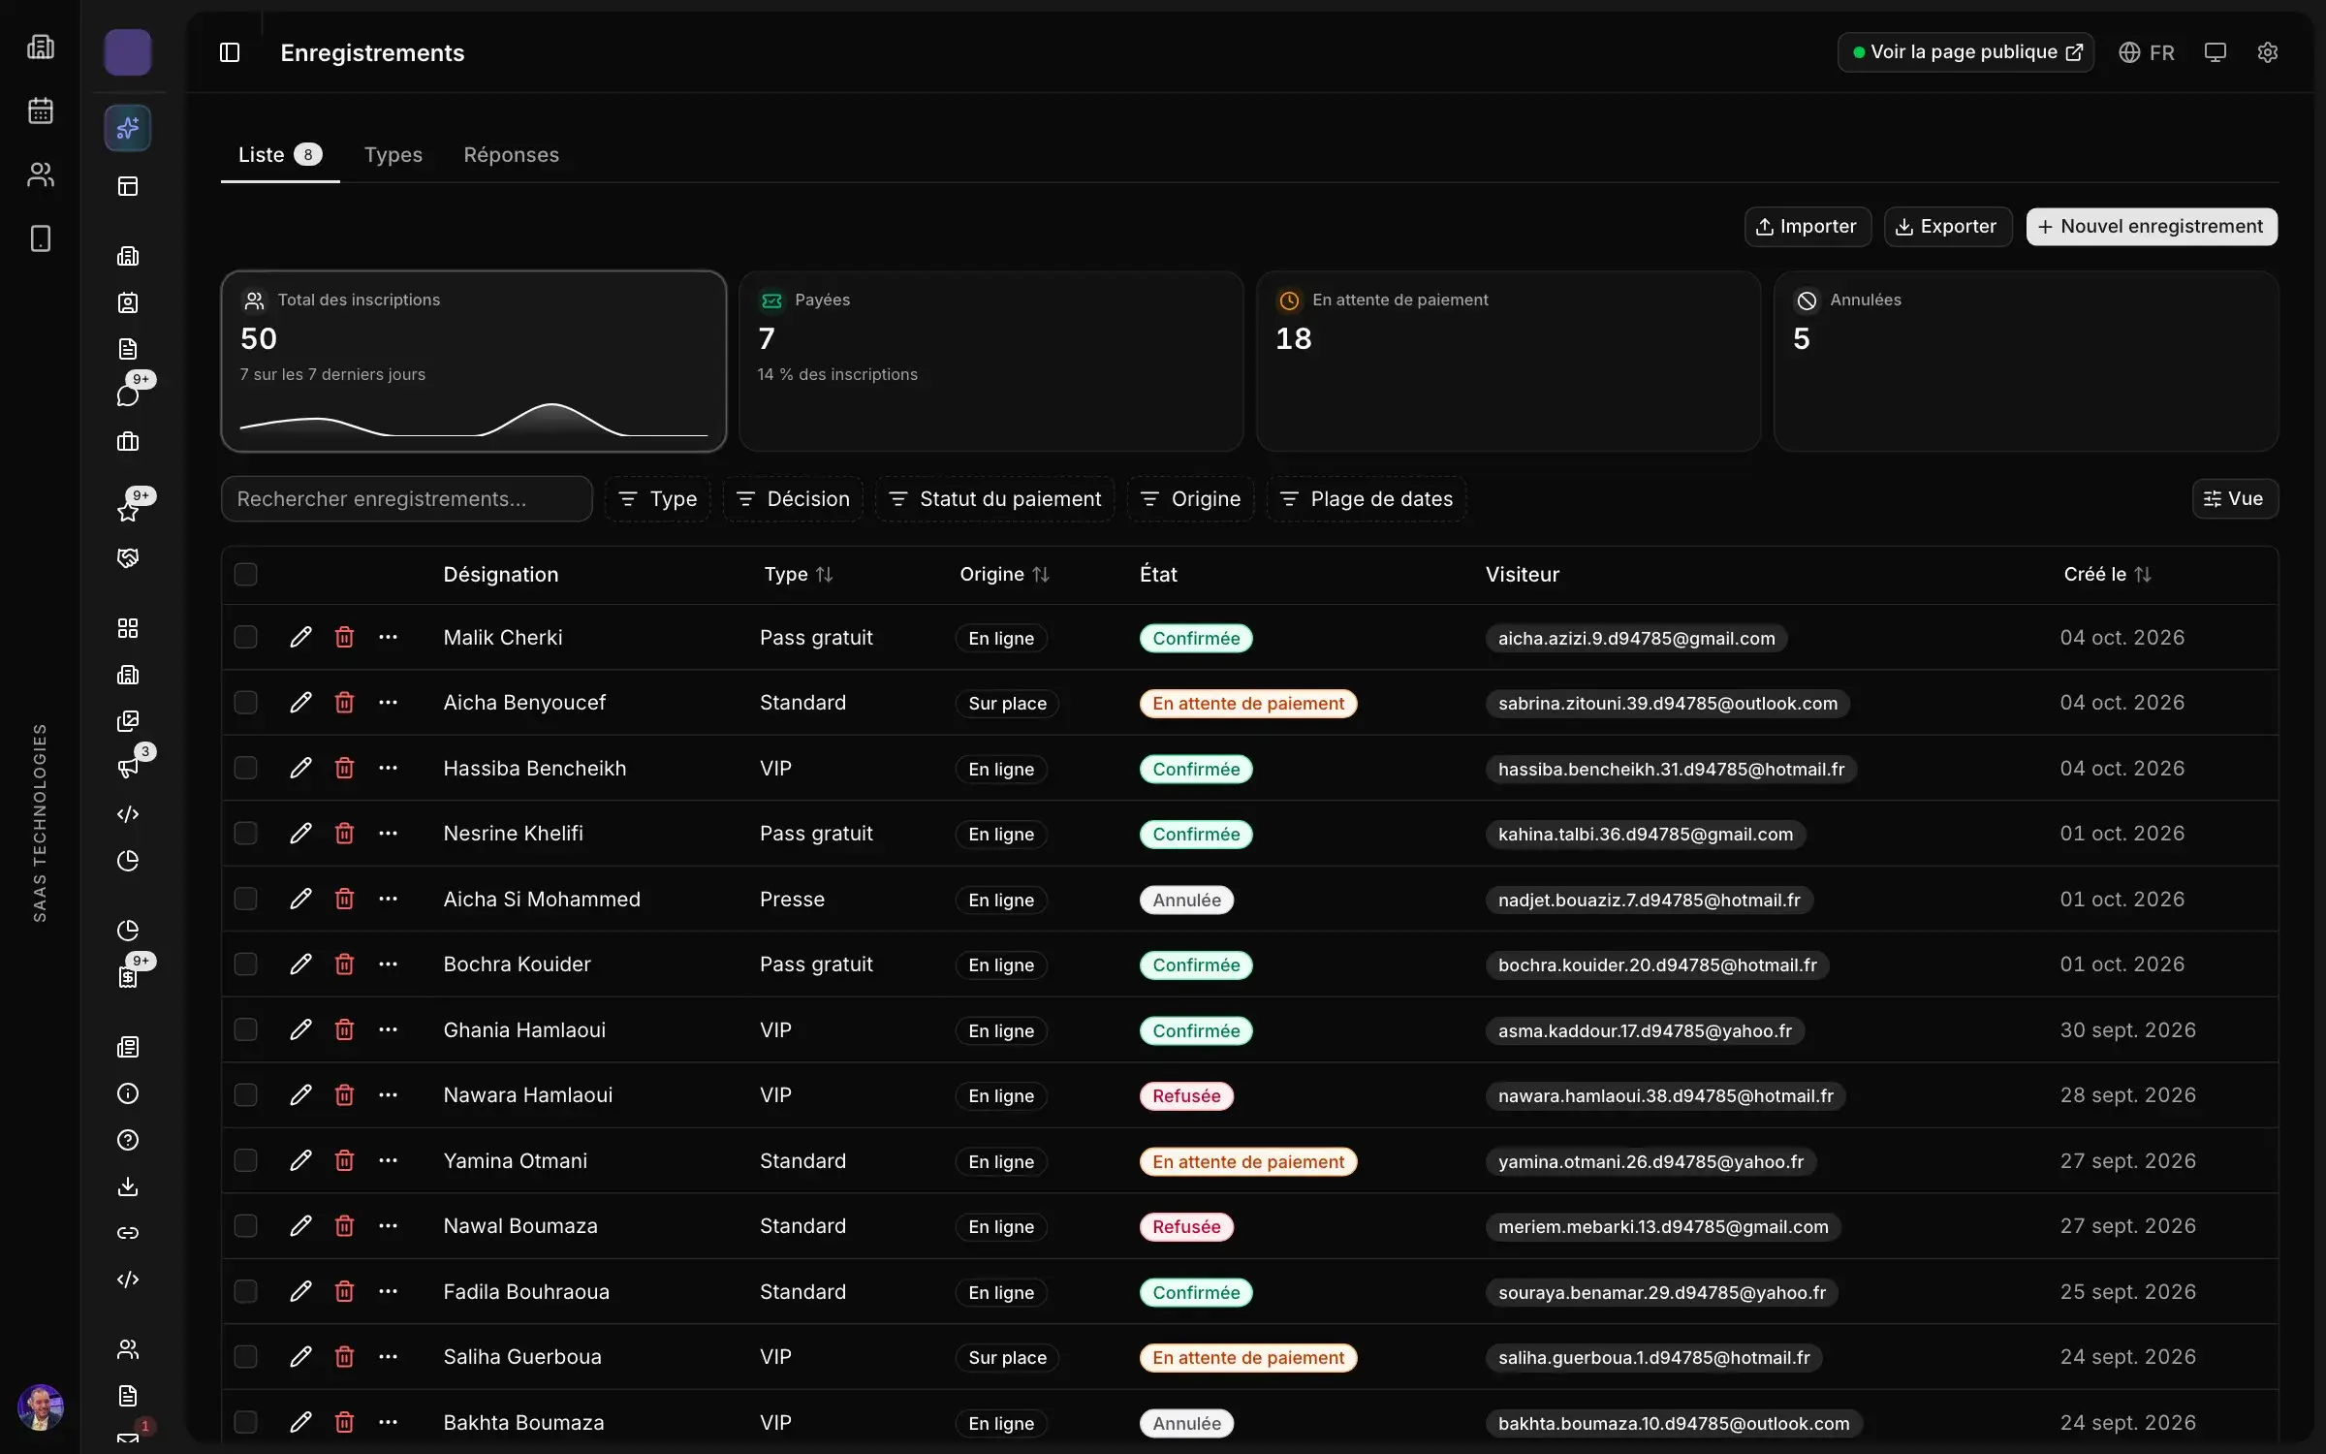Viewport: 2326px width, 1454px height.
Task: Open the Vue column options
Action: (x=2234, y=498)
